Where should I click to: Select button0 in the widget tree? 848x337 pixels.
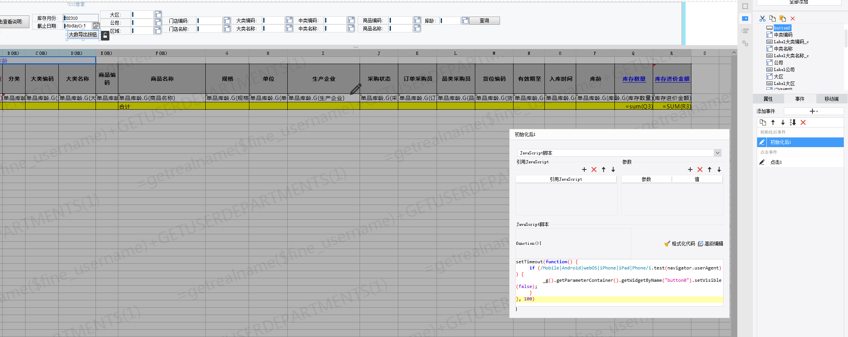tap(782, 28)
